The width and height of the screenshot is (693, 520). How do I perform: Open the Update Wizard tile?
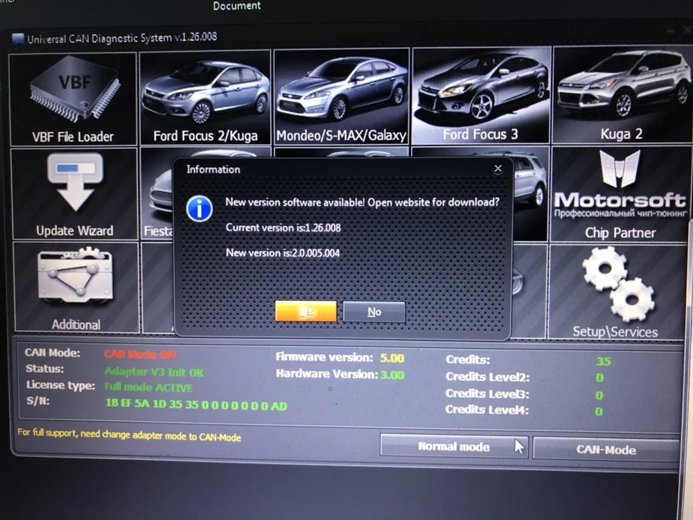pos(75,194)
